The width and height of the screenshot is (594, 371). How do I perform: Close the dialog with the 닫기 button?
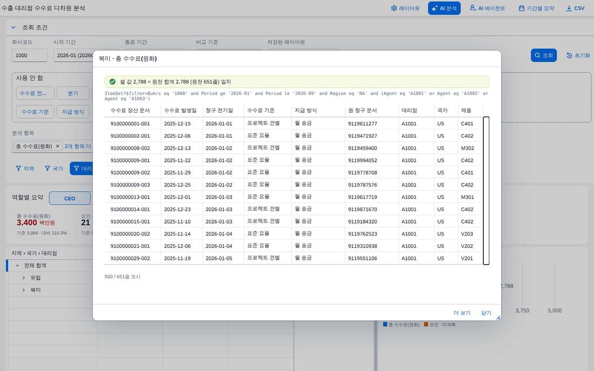[486, 313]
